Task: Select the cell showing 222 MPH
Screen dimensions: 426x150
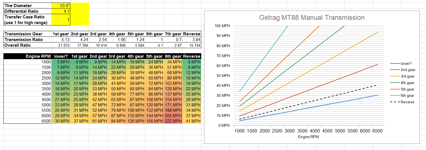Action: 173,121
